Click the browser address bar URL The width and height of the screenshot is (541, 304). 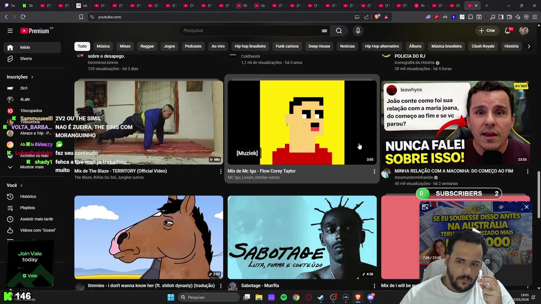110,17
